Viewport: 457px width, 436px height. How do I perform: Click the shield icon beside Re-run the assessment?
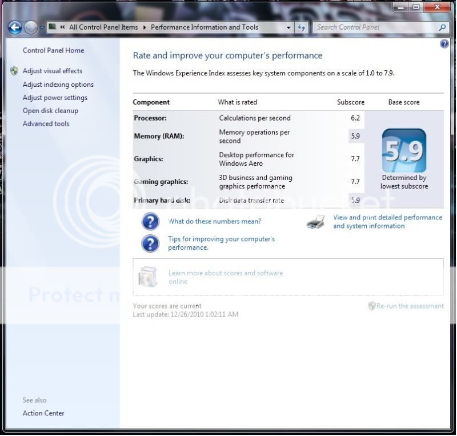click(372, 306)
